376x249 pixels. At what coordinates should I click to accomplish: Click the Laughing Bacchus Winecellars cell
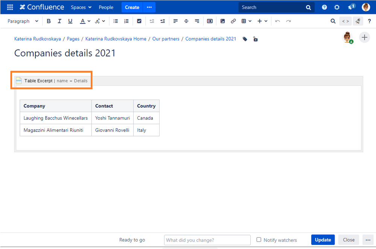56,118
